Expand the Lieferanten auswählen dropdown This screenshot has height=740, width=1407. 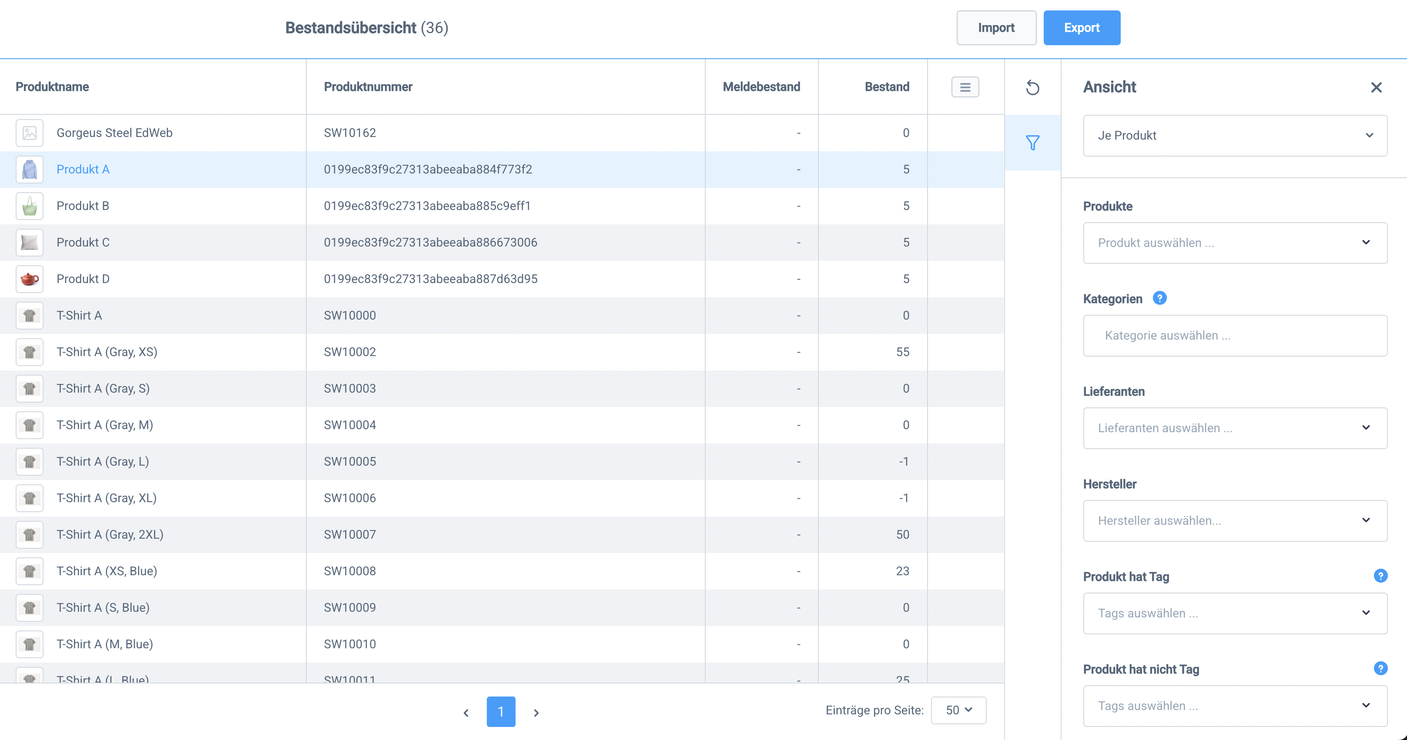point(1234,428)
